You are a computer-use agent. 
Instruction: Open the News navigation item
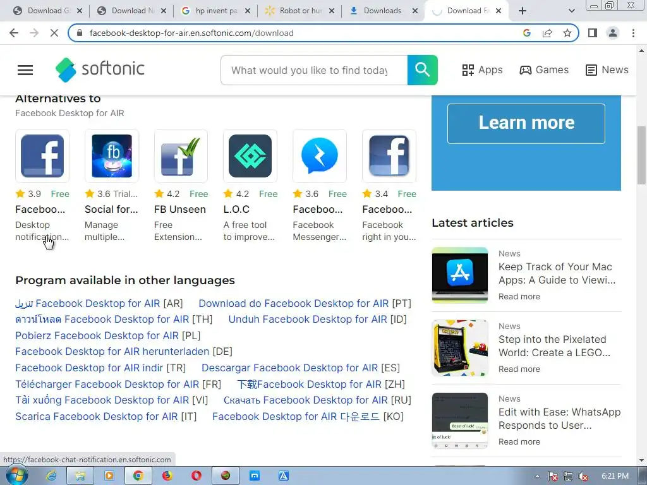pos(607,69)
